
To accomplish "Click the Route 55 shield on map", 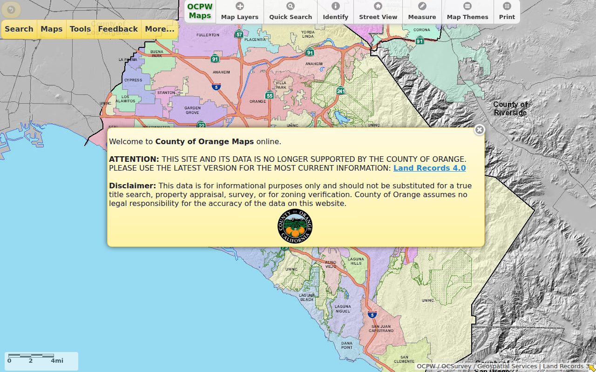I will 269,95.
